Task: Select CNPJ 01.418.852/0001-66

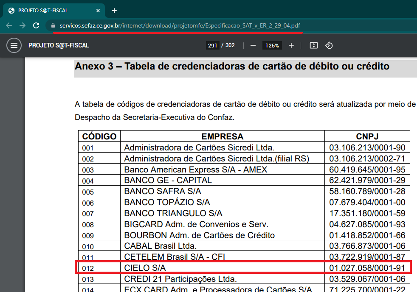Action: (367, 235)
